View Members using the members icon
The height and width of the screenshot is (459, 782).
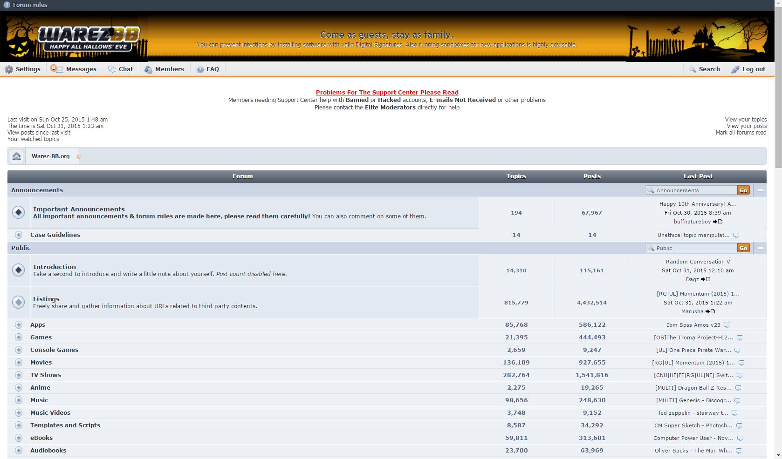148,69
